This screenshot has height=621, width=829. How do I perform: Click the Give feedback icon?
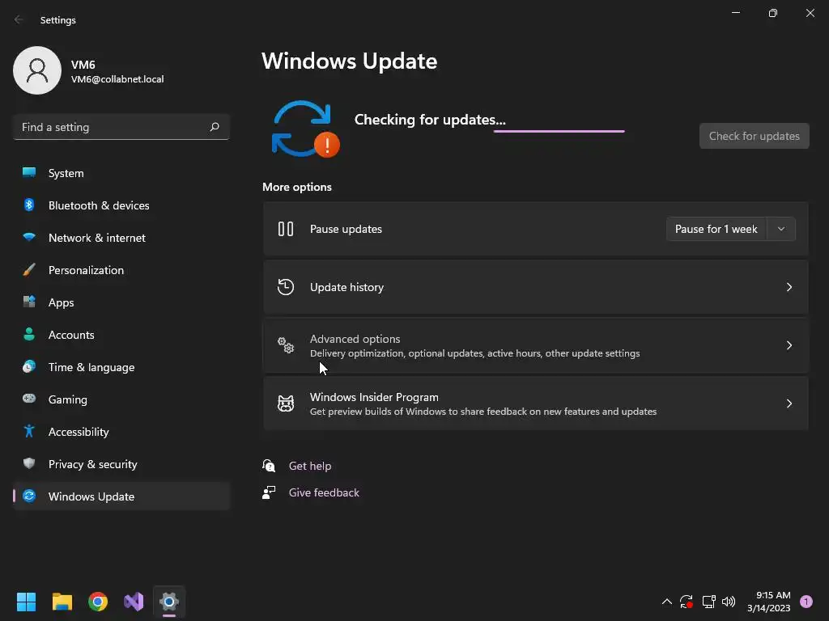coord(269,492)
